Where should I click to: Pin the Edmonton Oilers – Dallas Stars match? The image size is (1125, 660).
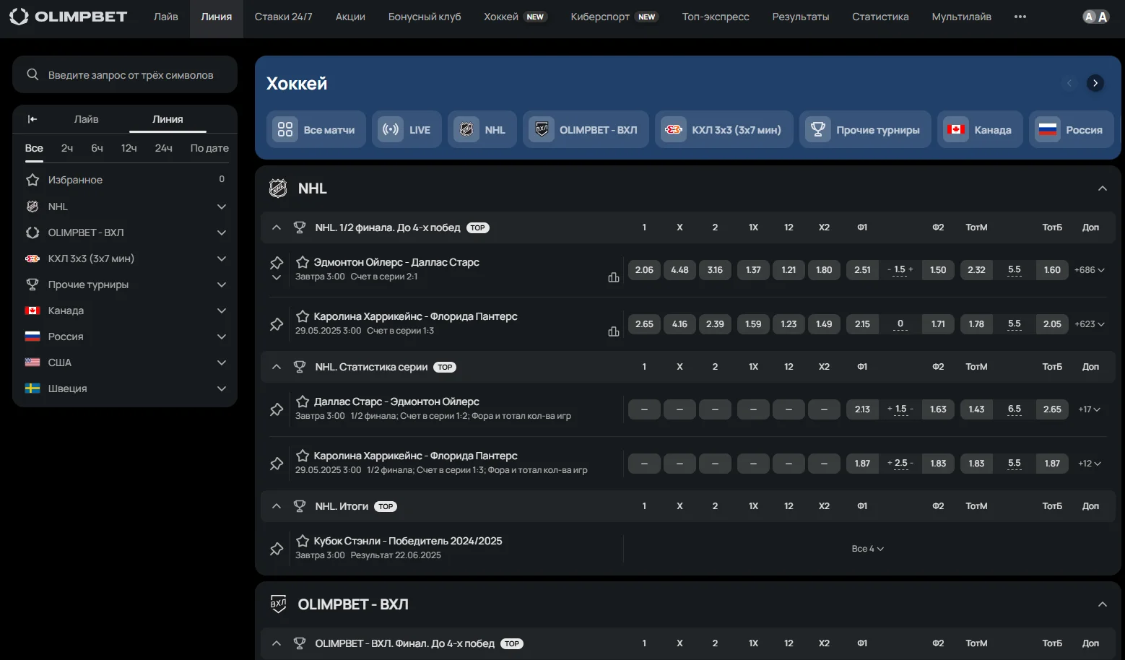click(x=276, y=263)
